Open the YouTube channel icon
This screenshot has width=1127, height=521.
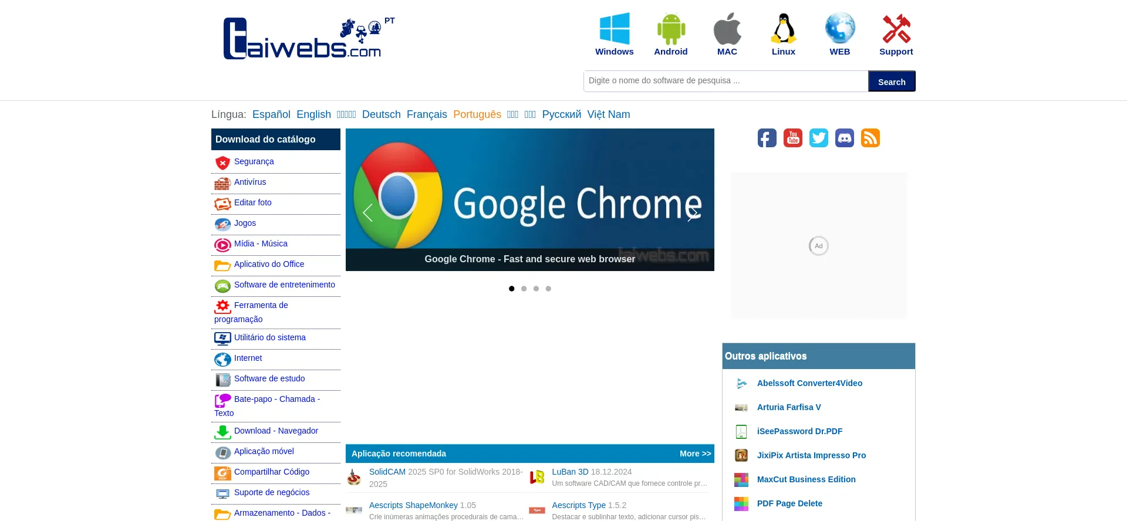[x=793, y=138]
